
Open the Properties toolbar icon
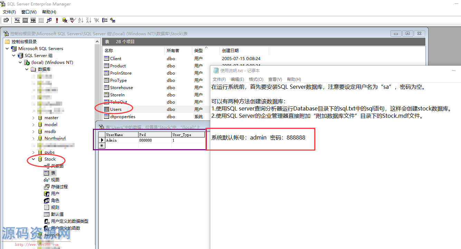pos(6,20)
